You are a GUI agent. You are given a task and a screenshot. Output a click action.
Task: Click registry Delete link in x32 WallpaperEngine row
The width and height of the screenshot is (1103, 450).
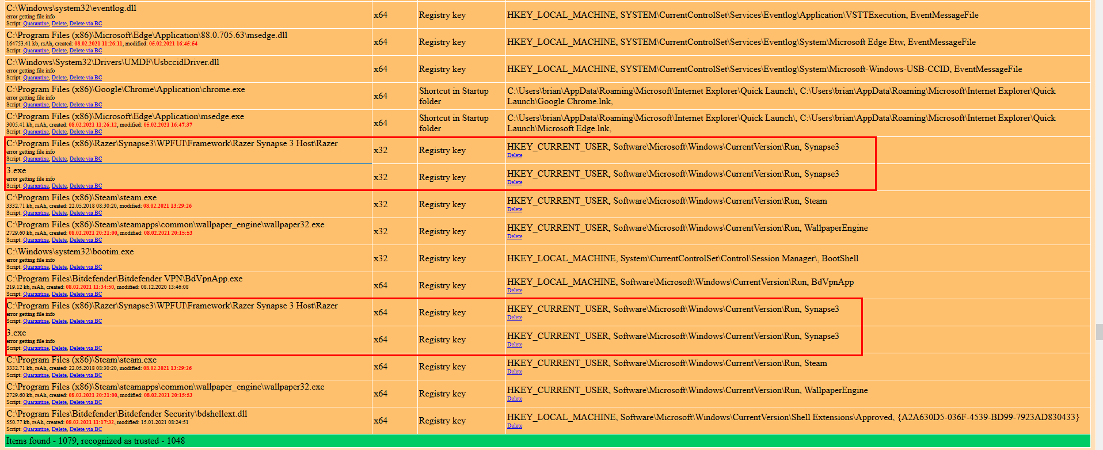click(515, 237)
